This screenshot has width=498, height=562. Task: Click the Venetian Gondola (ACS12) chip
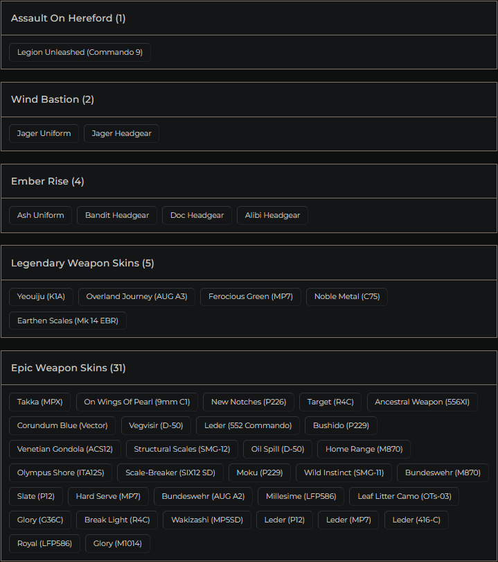pyautogui.click(x=65, y=449)
